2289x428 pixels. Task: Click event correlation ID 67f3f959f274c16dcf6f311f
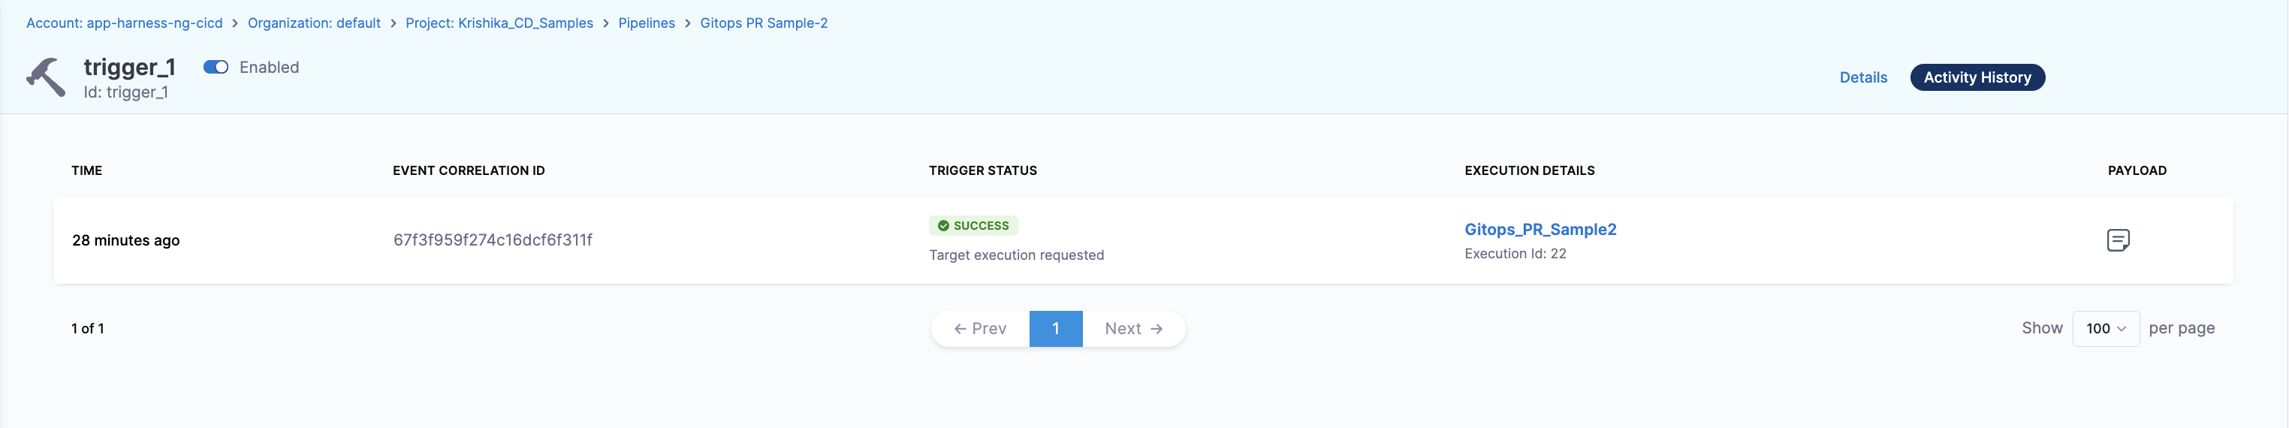click(493, 240)
